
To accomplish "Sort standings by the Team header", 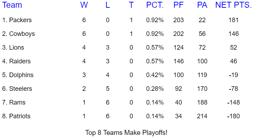I will pos(12,5).
